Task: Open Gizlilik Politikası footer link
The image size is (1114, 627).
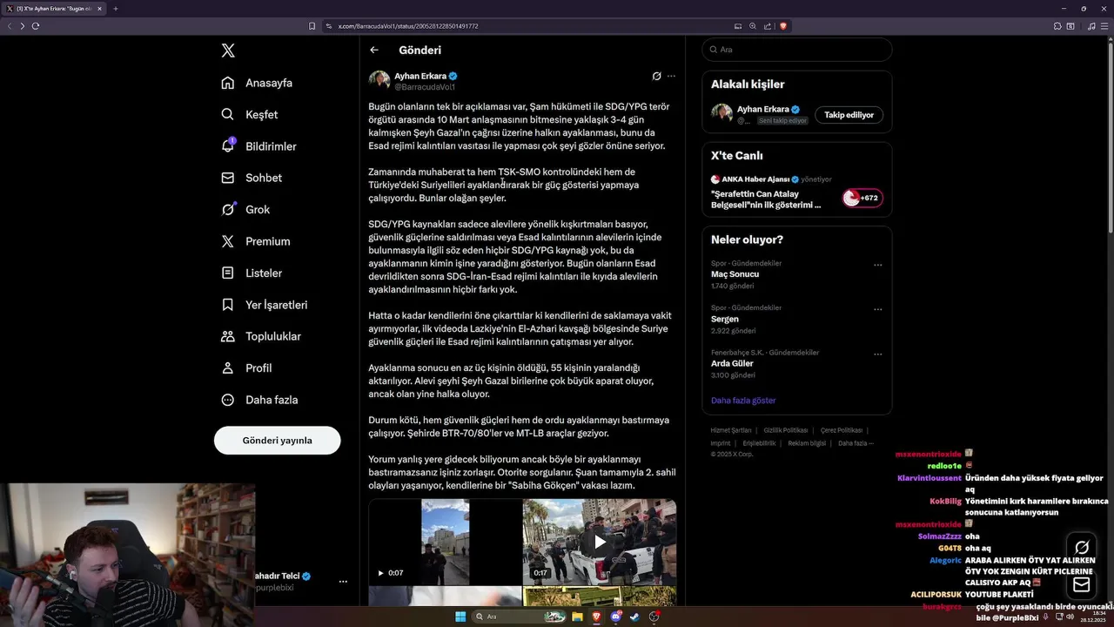Action: 786,430
